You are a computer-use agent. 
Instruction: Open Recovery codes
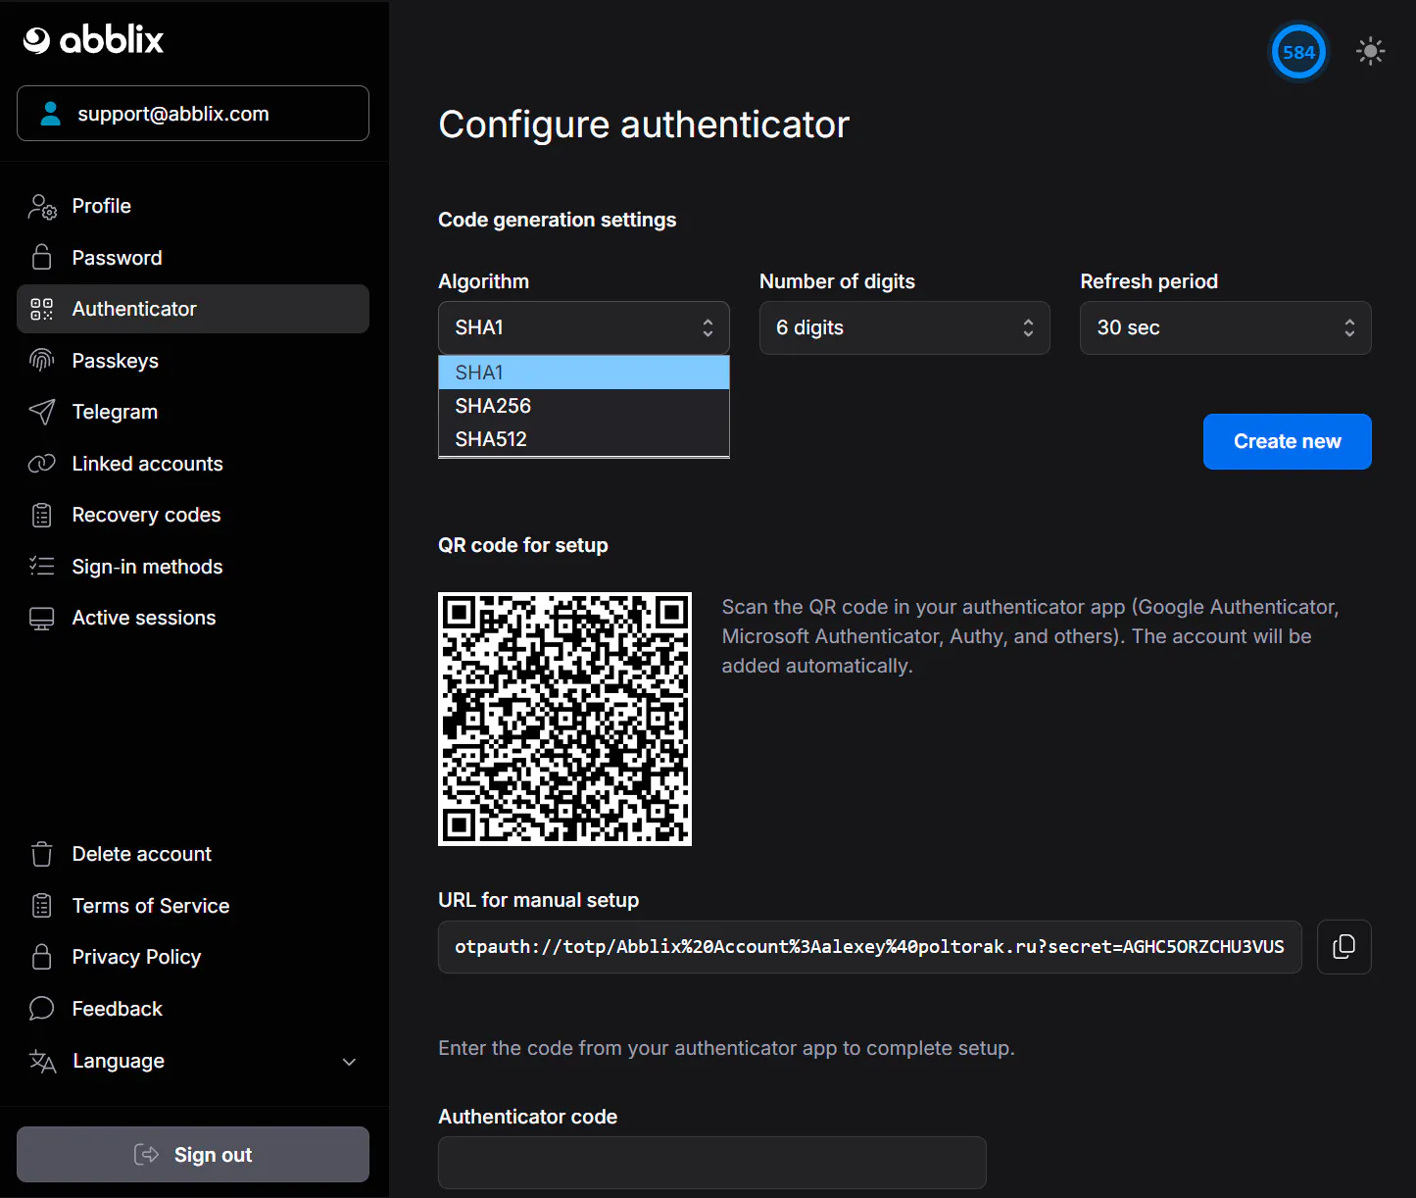coord(193,515)
